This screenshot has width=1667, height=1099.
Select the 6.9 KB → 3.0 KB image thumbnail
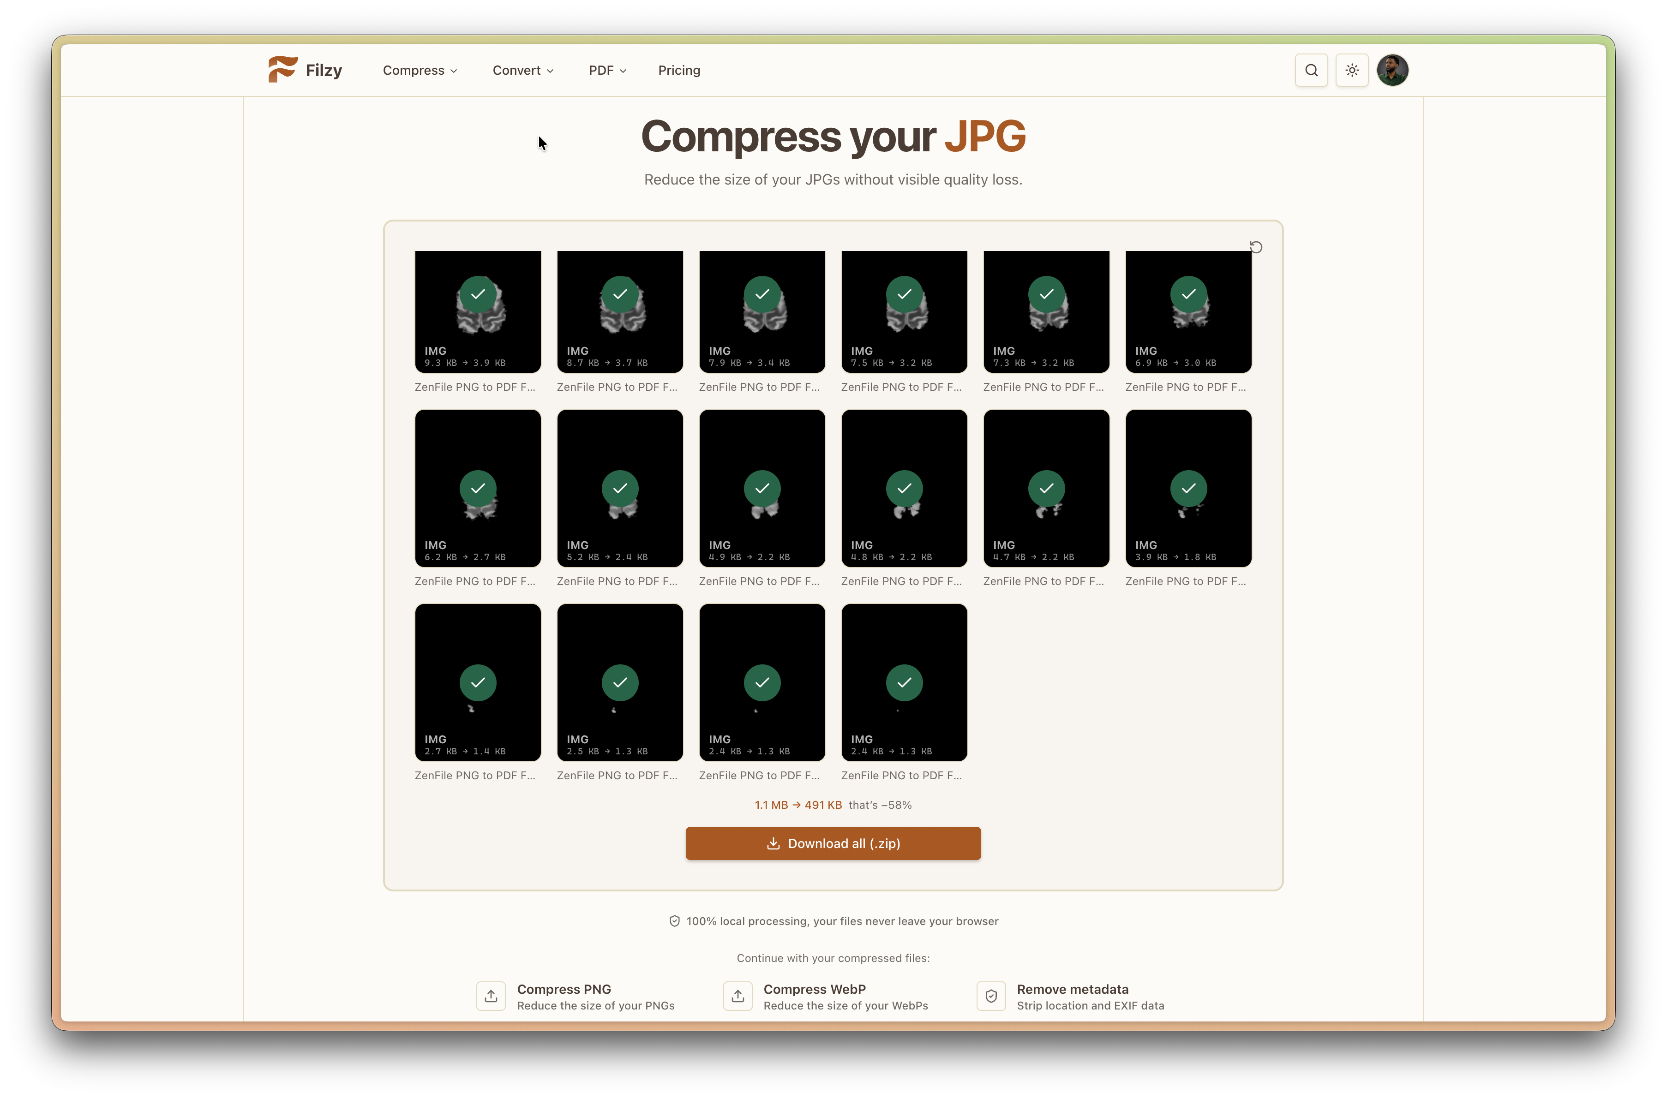tap(1188, 312)
